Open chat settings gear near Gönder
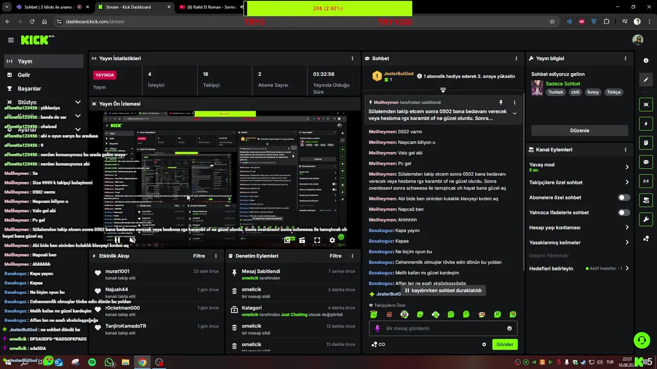Screen dimensions: 657x369 [x=484, y=344]
